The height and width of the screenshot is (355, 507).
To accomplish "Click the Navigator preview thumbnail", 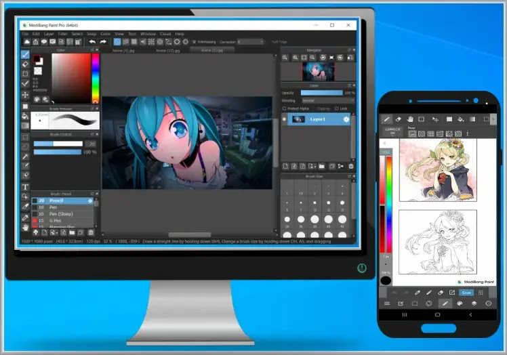I will 318,71.
